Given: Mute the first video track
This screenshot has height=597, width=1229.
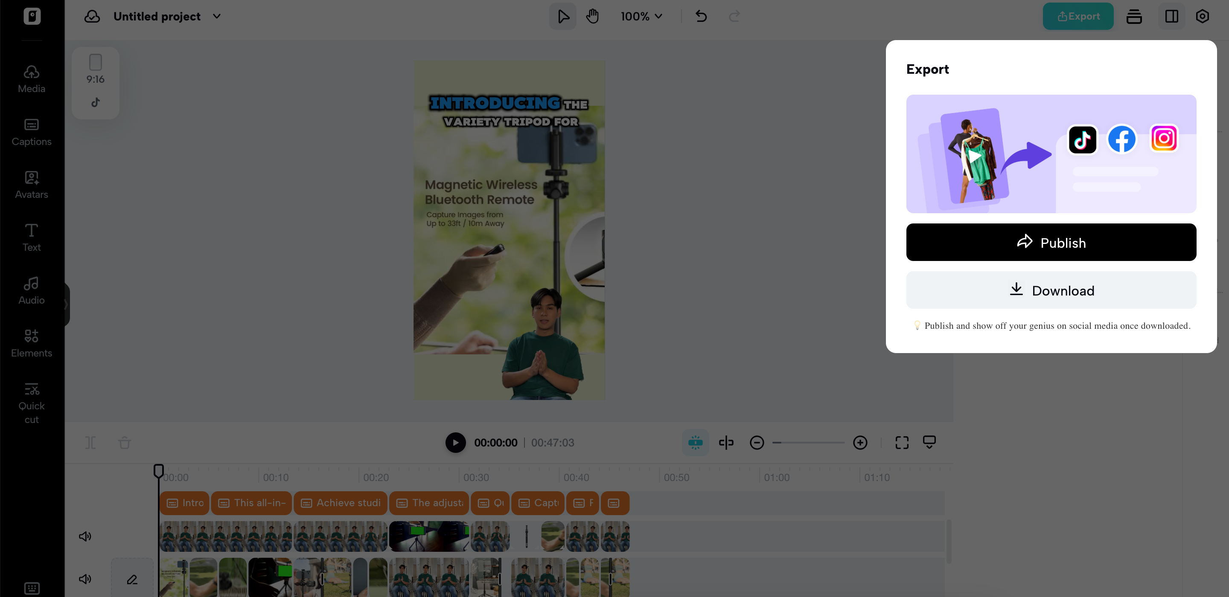Looking at the screenshot, I should coord(85,536).
